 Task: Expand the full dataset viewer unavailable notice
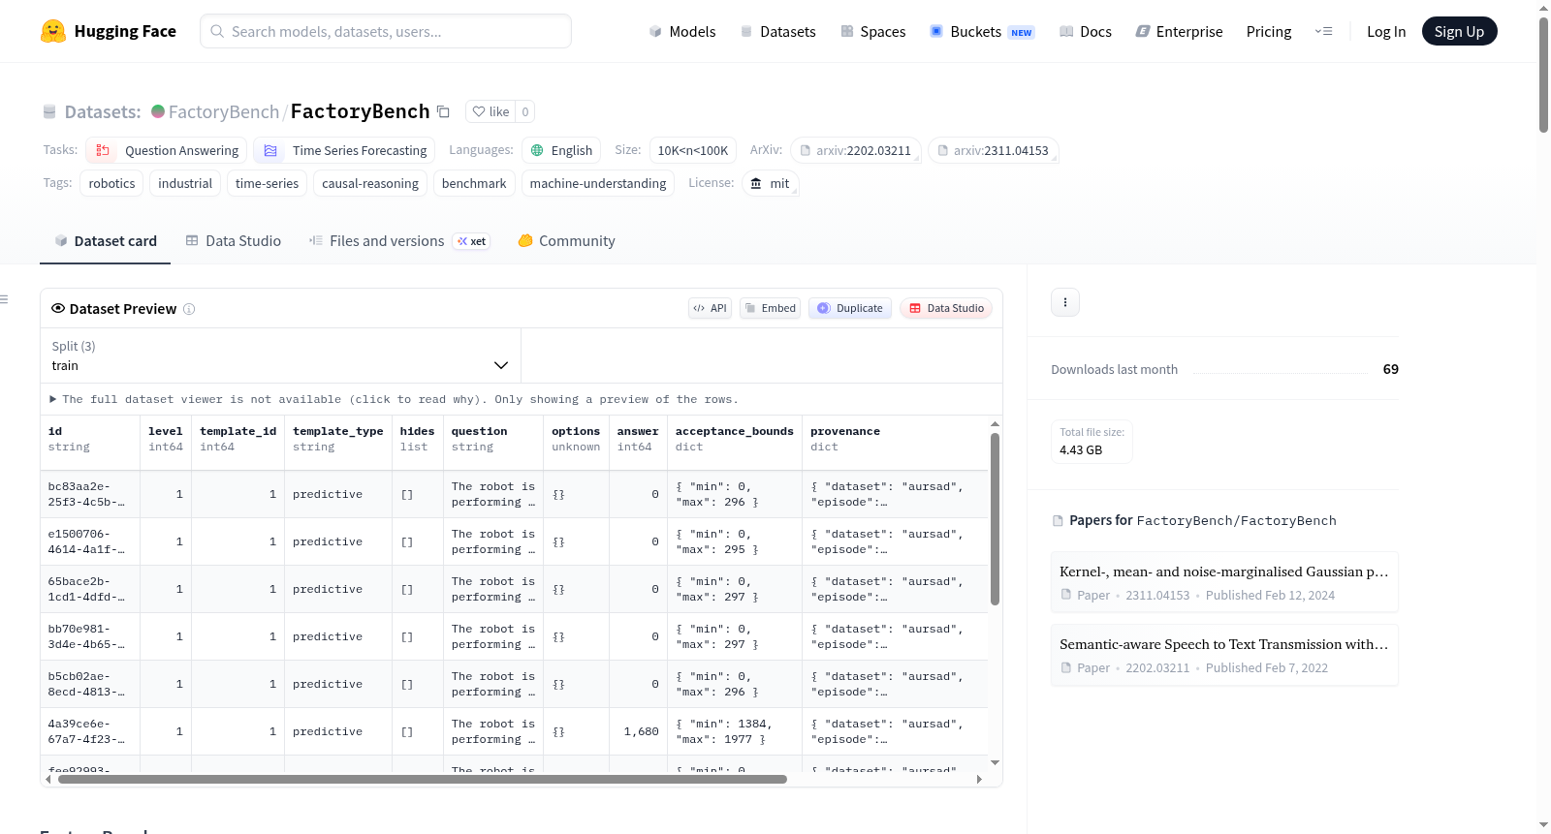pos(394,399)
